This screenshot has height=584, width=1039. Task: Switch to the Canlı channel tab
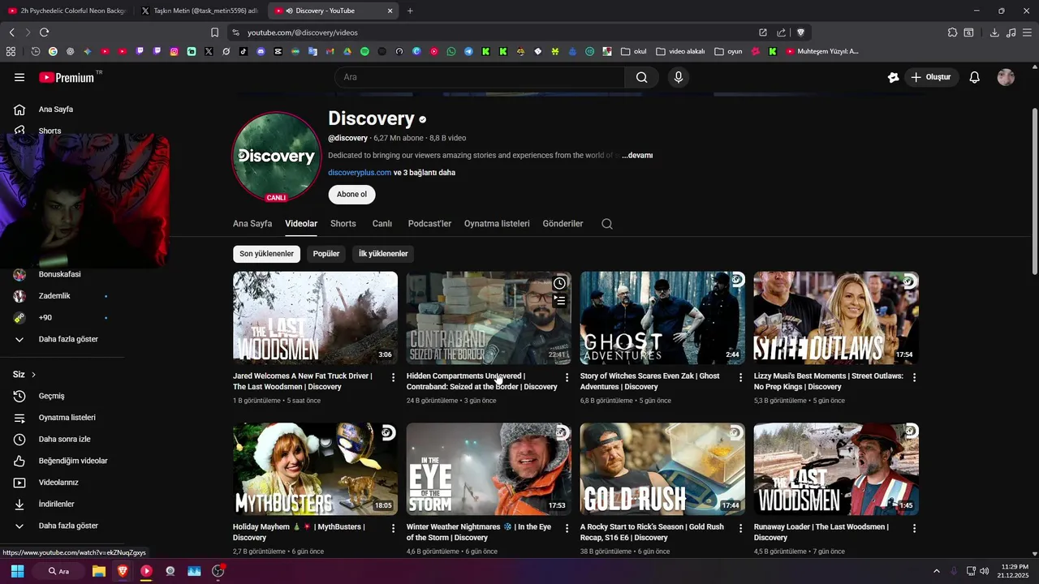coord(382,224)
